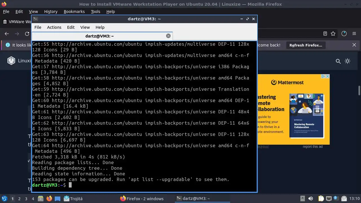This screenshot has width=361, height=203.
Task: Minimize the terminal window
Action: (x=242, y=19)
